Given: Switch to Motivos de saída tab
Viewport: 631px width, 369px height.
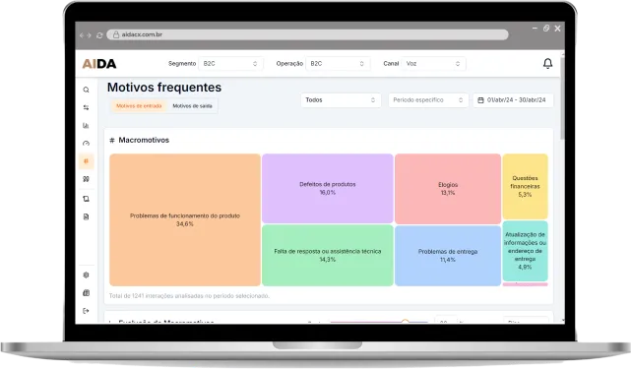Looking at the screenshot, I should pos(192,106).
